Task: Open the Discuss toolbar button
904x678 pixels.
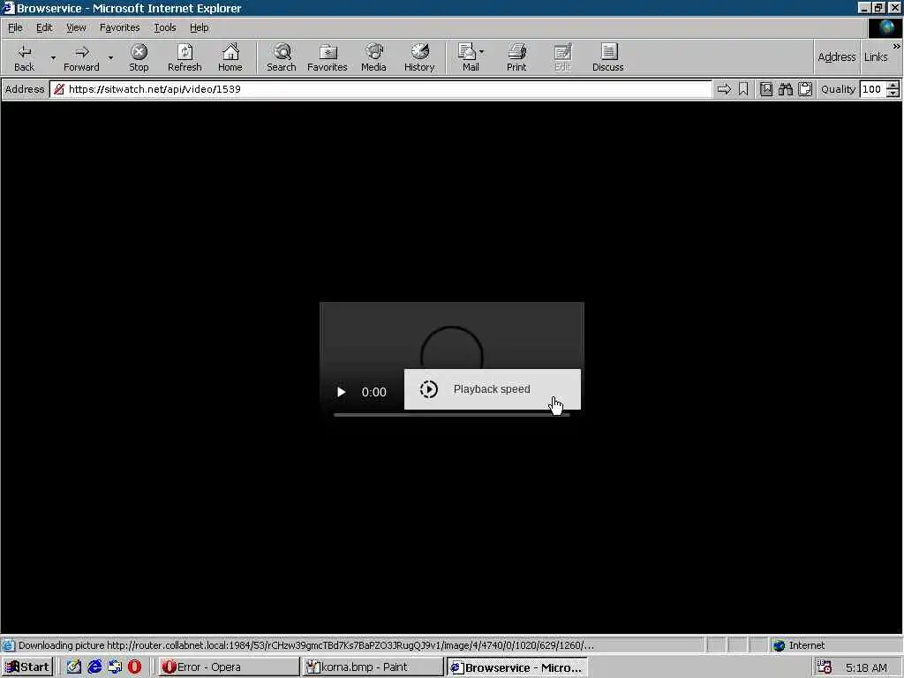Action: tap(607, 57)
